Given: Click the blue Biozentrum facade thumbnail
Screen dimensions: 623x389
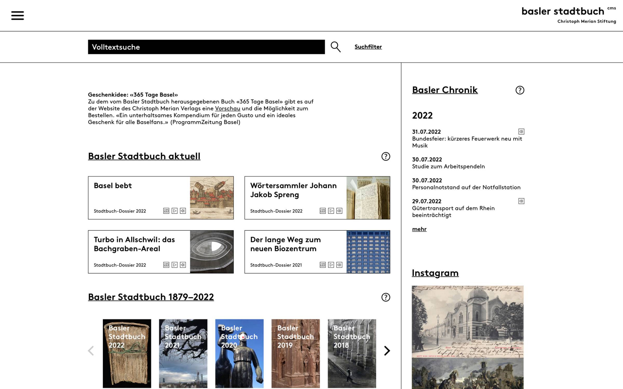Looking at the screenshot, I should click(368, 252).
